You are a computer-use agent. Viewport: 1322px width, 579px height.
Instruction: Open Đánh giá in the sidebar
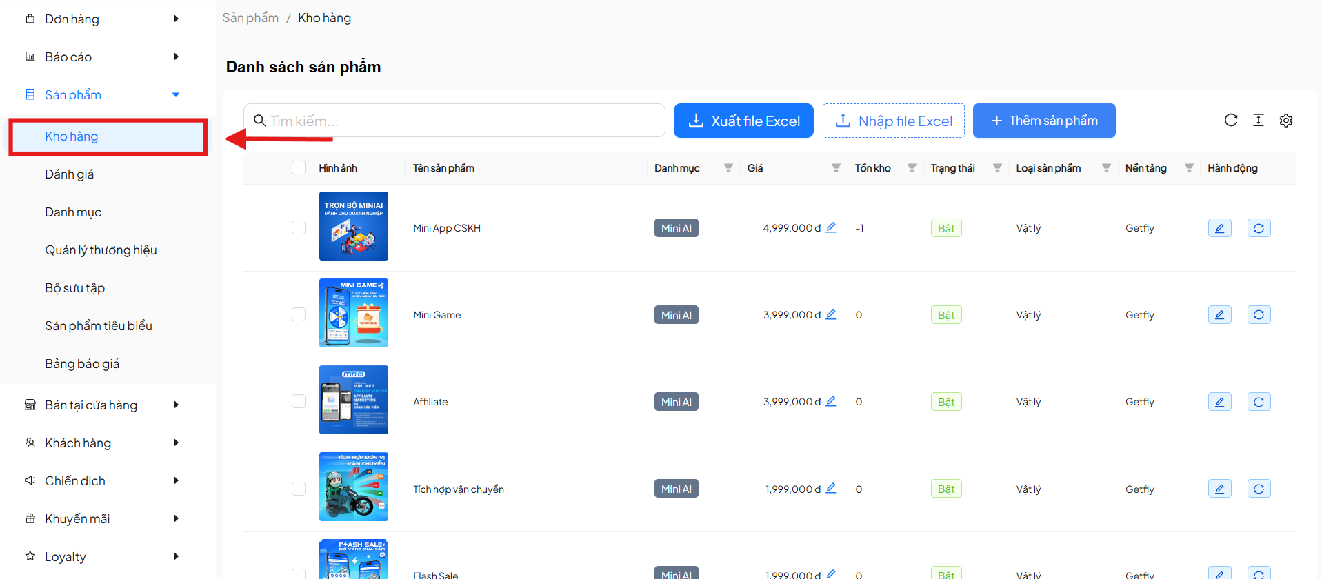(69, 174)
